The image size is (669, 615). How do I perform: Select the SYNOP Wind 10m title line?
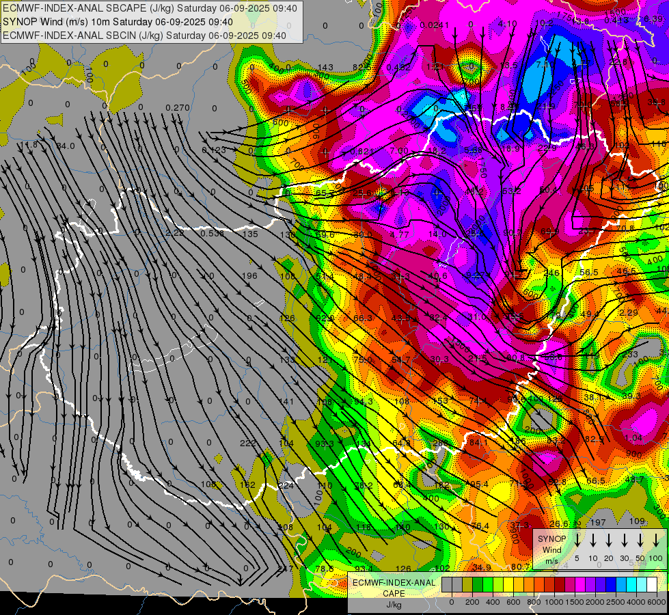118,22
